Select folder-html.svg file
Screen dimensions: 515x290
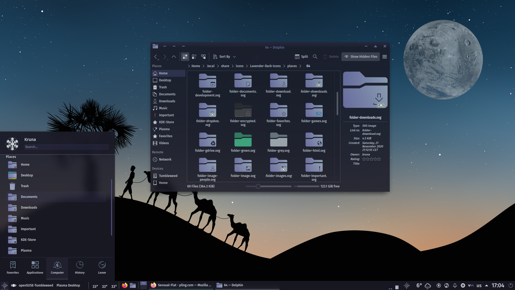pyautogui.click(x=314, y=142)
